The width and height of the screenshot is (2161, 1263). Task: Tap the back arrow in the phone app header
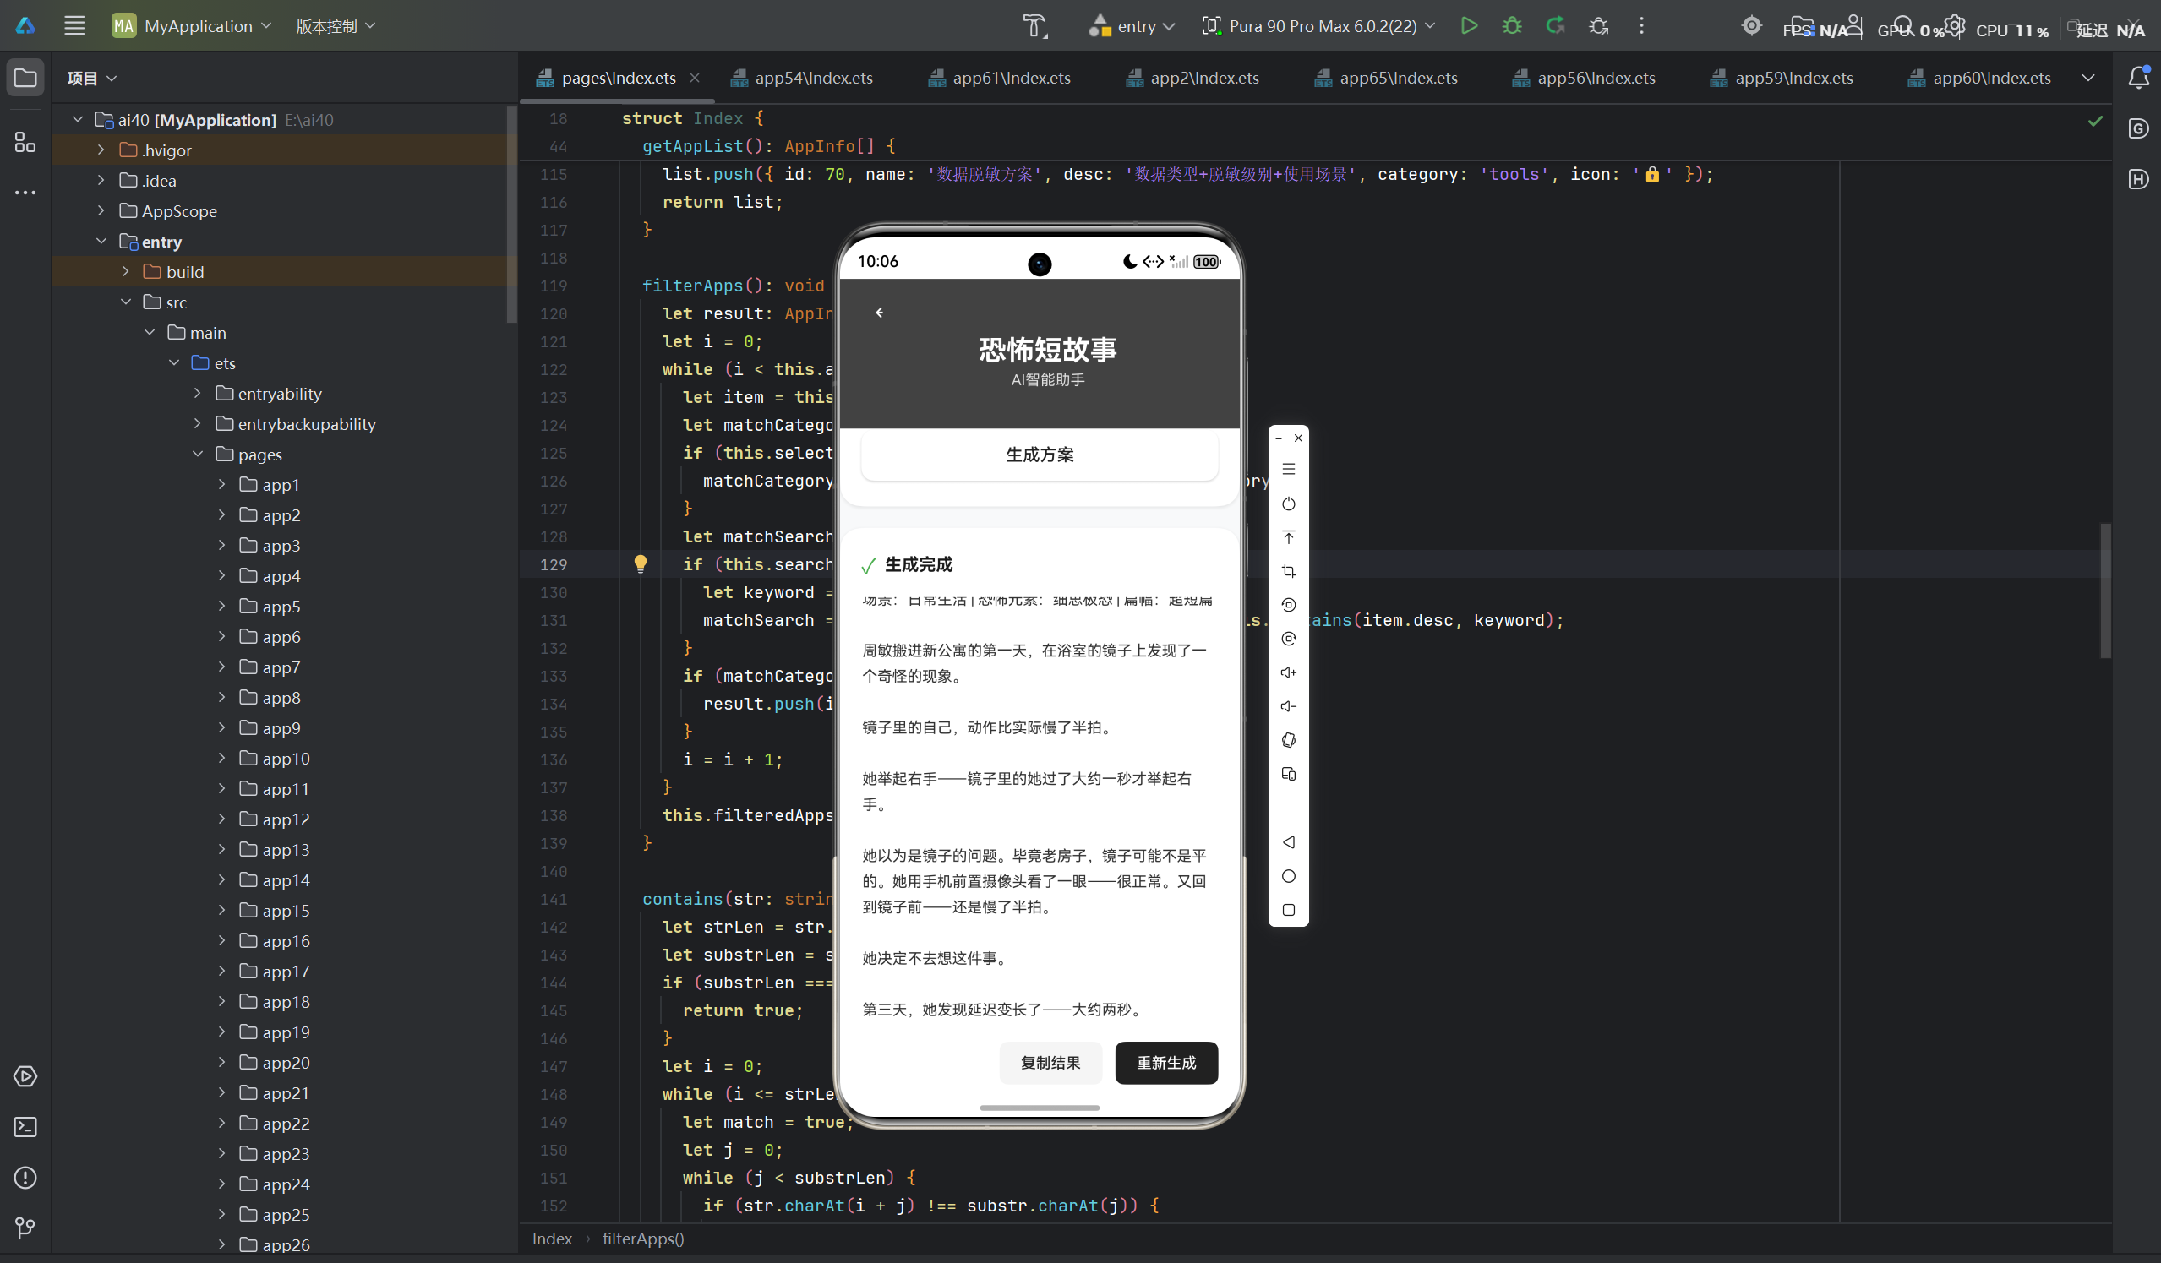(879, 312)
